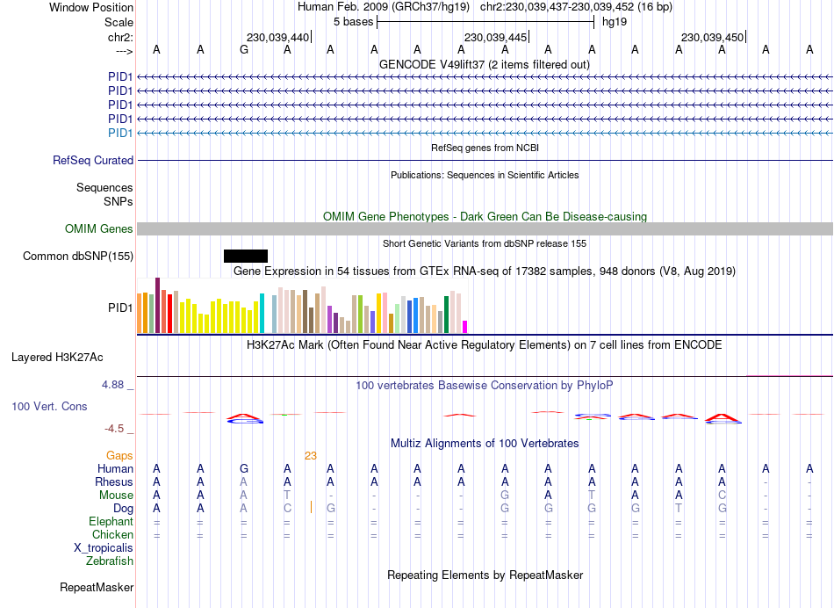Click the G base in reference sequence row
The height and width of the screenshot is (608, 834).
[x=244, y=50]
